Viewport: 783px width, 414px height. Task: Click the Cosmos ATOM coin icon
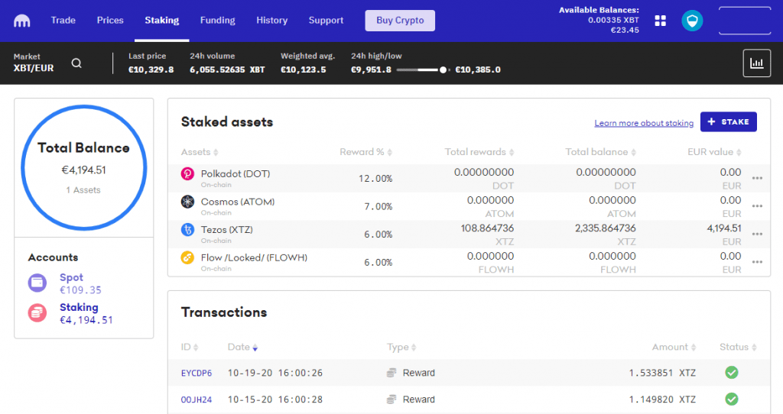point(187,202)
